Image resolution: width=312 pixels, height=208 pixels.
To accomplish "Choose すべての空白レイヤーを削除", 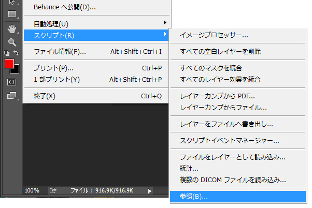I will pos(238,52).
